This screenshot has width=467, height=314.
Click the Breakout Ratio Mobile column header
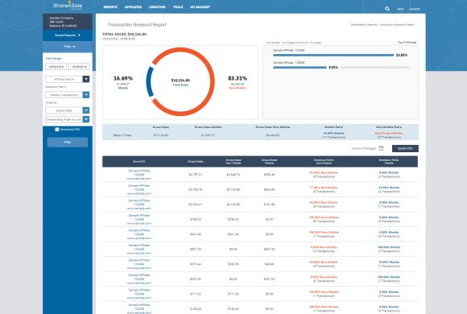click(x=389, y=162)
